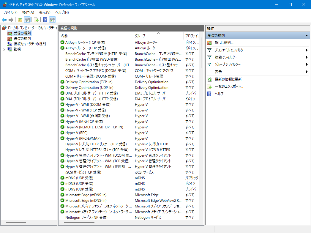
Task: Collapse the 受信の規則 section in the 操作 pane
Action: (x=307, y=36)
